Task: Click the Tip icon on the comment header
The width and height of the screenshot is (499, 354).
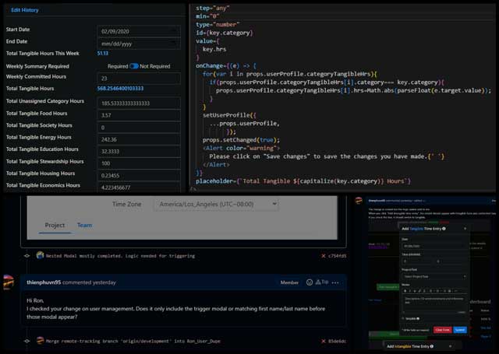Action: [x=322, y=282]
